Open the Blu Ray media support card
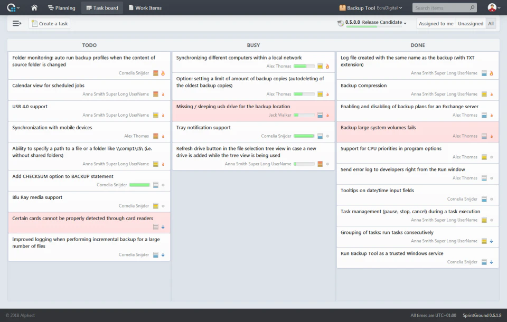The width and height of the screenshot is (507, 322). (89, 202)
